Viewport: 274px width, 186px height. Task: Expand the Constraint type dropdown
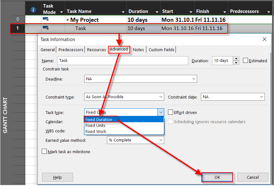161,97
